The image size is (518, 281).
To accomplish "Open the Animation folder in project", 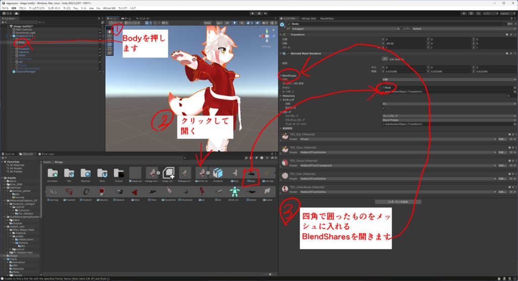I will tap(53, 175).
